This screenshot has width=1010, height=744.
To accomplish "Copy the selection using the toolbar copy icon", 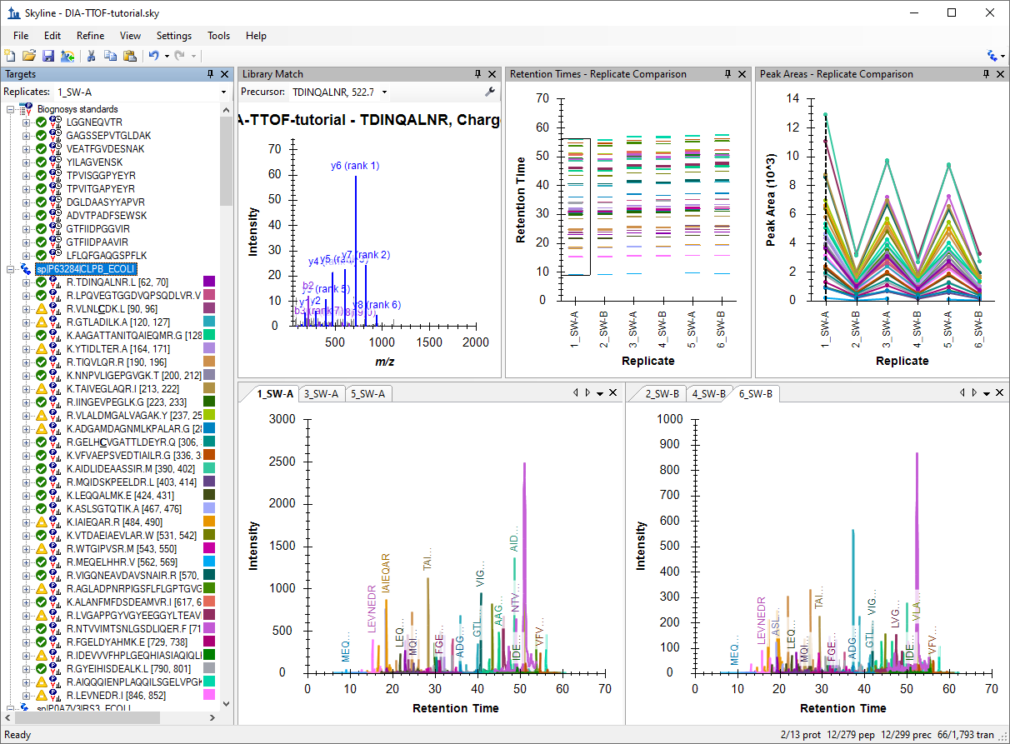I will tap(110, 56).
